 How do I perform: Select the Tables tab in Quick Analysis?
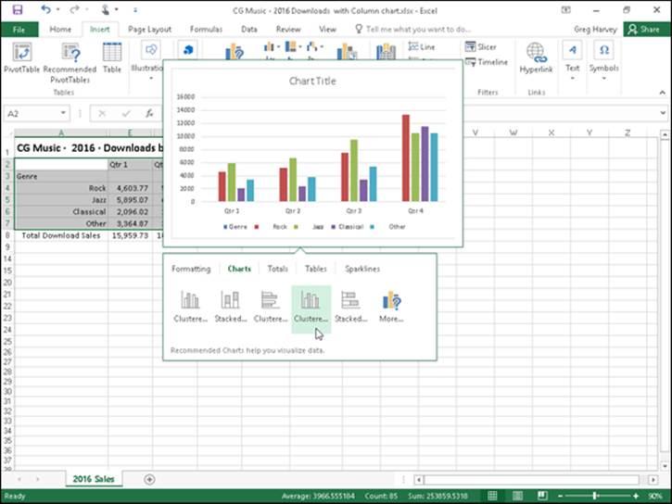tap(316, 269)
